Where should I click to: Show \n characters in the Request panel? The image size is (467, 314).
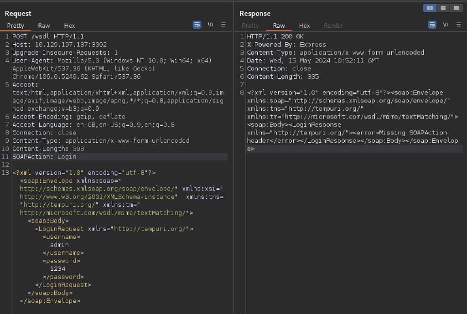coord(210,25)
